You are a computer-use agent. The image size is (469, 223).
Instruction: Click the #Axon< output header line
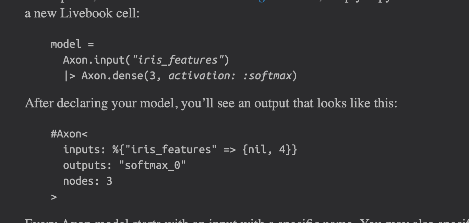click(69, 134)
